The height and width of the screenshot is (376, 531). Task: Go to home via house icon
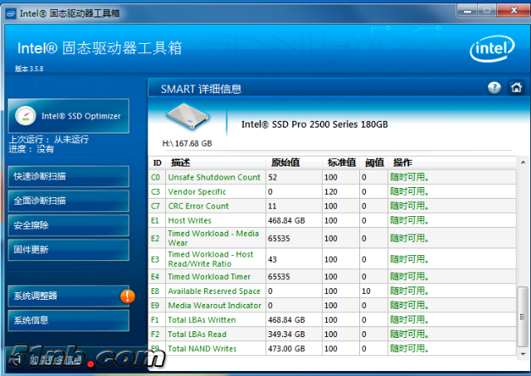click(515, 88)
